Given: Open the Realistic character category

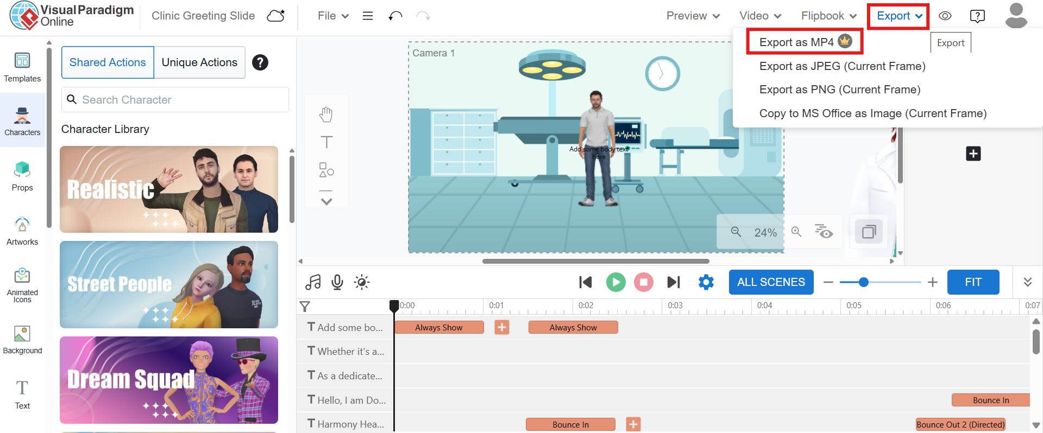Looking at the screenshot, I should [169, 189].
